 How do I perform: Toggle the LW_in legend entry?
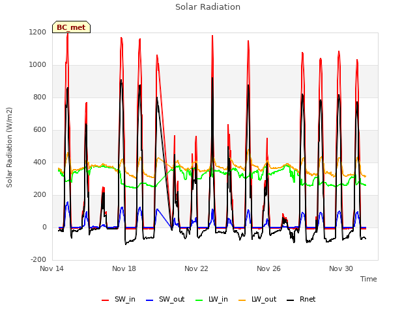tap(212, 299)
